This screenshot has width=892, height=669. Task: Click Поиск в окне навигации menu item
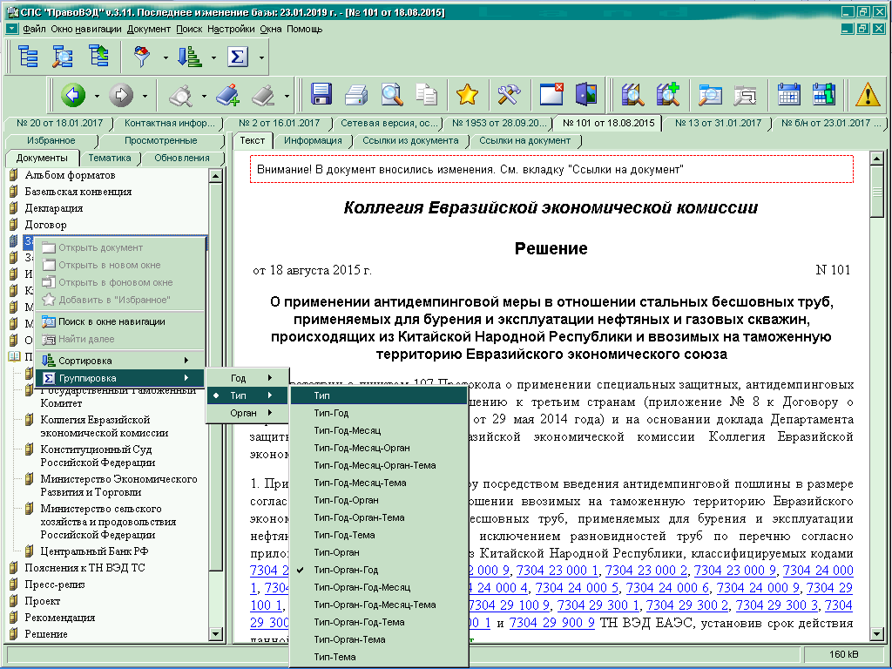(x=120, y=321)
